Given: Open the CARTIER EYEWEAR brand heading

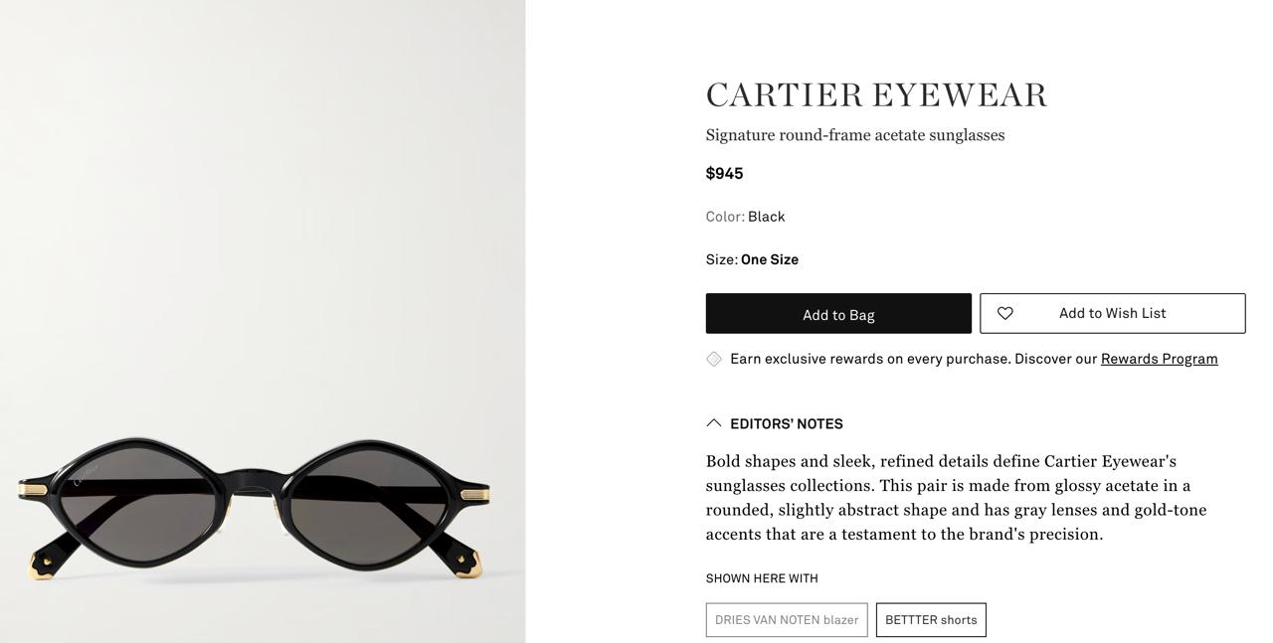Looking at the screenshot, I should [x=876, y=95].
